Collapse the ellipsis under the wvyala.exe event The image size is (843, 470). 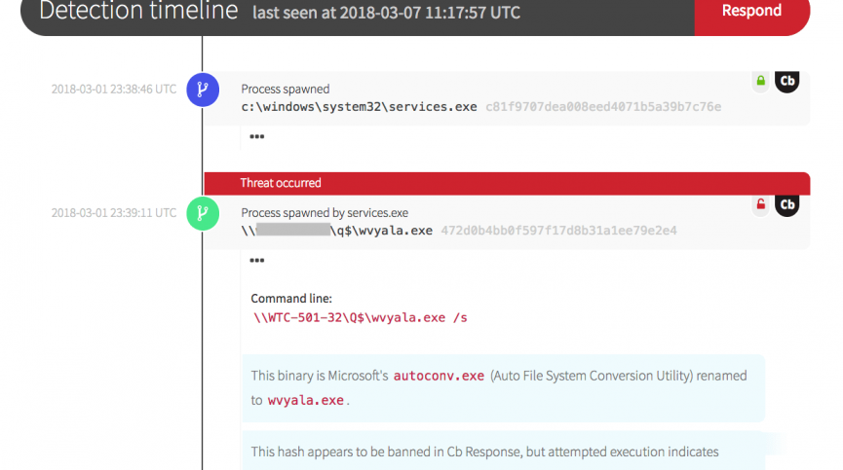point(257,261)
